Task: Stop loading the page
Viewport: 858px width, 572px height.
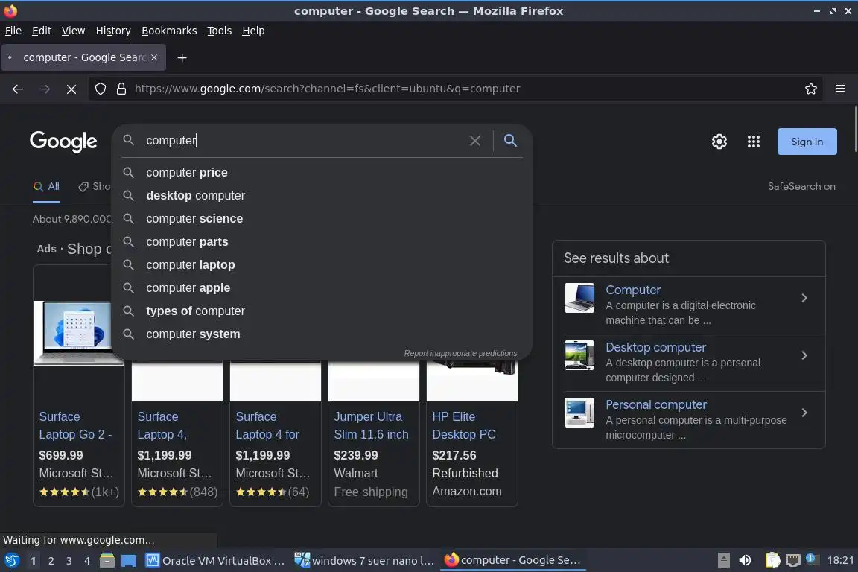Action: (71, 89)
